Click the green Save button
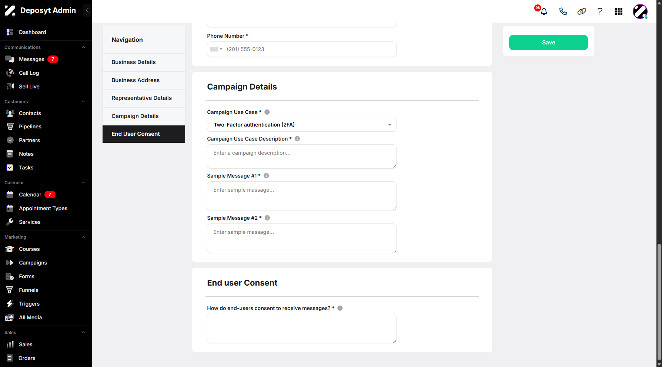662x367 pixels. tap(548, 43)
